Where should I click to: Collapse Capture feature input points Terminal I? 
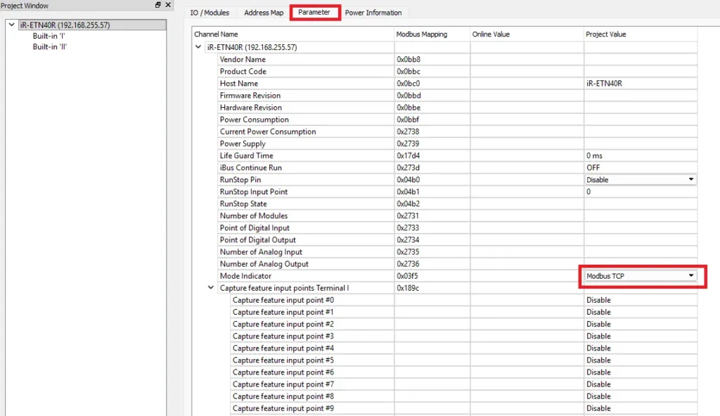tap(210, 287)
